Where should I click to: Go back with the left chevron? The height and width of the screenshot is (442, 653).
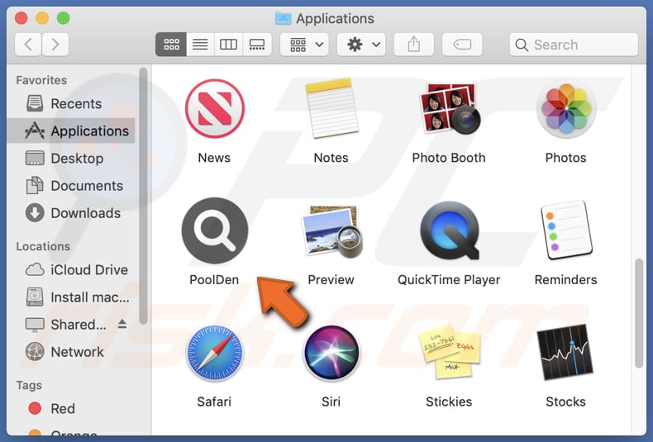28,44
